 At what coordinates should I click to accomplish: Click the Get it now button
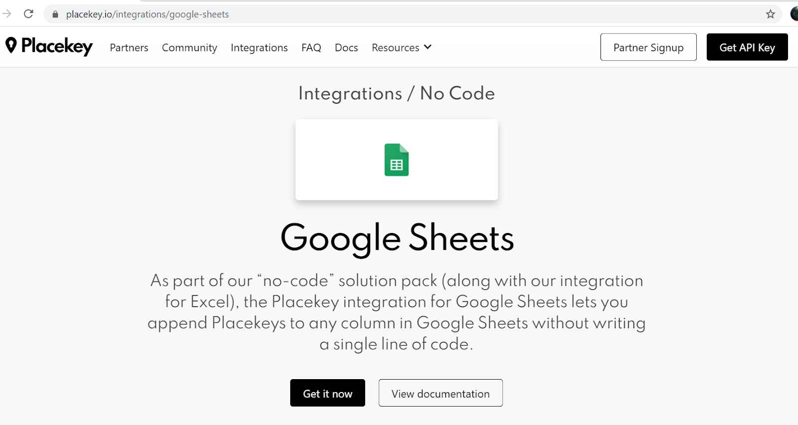click(x=328, y=393)
